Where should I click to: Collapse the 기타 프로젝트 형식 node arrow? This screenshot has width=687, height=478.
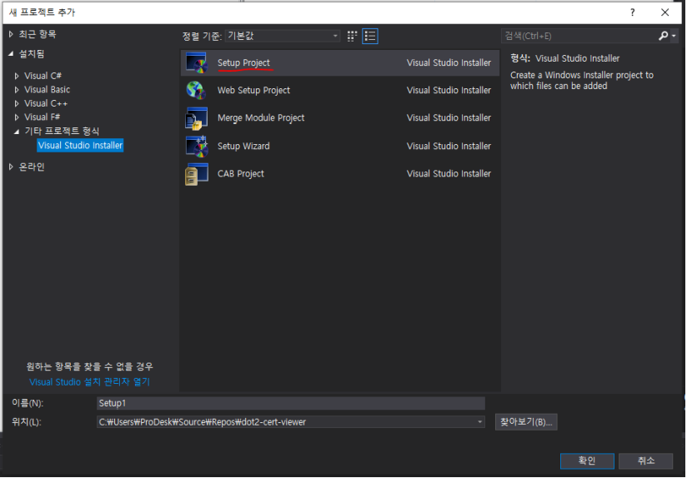click(x=17, y=132)
